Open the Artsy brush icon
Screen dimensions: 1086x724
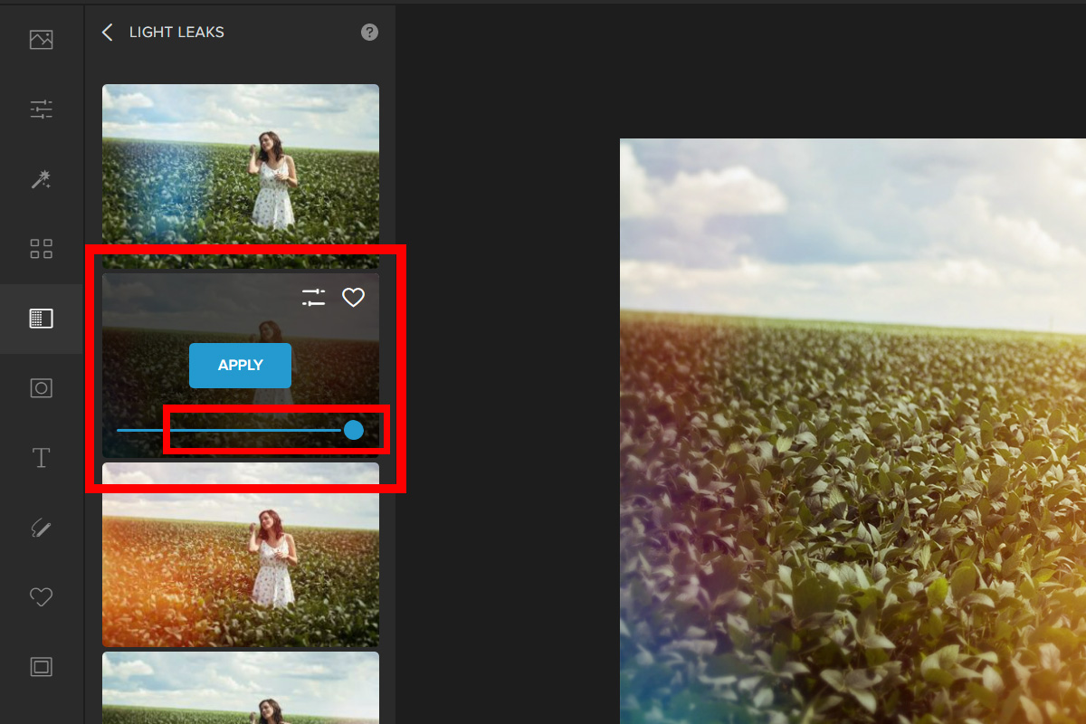pos(42,528)
